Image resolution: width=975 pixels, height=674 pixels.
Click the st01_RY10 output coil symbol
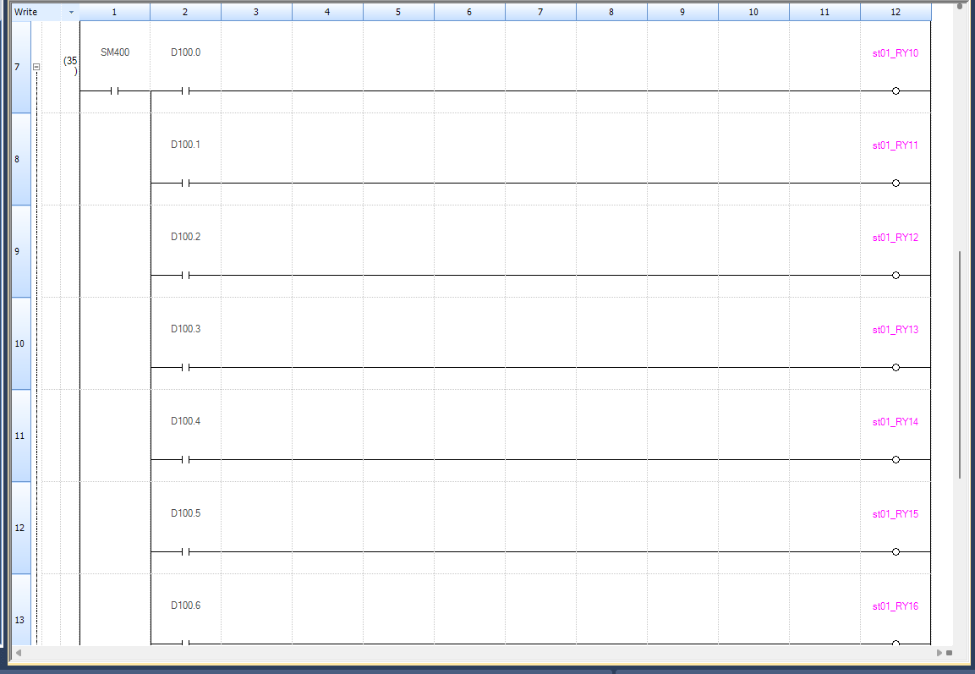[896, 90]
